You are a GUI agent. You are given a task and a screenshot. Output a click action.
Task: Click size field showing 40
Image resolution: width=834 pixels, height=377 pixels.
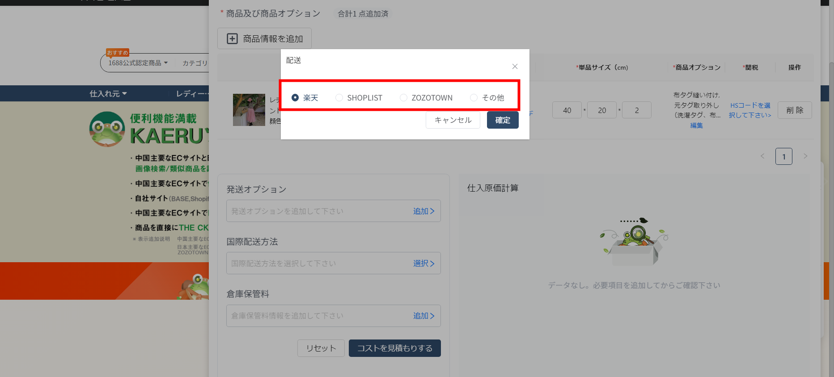pyautogui.click(x=567, y=110)
